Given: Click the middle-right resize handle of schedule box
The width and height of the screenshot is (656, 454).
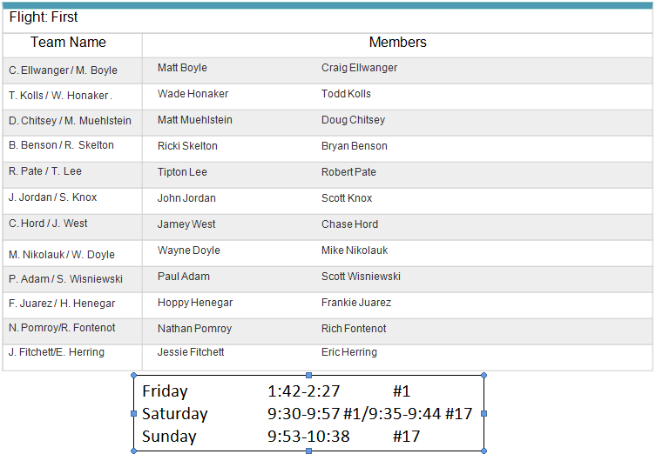Looking at the screenshot, I should pyautogui.click(x=484, y=413).
